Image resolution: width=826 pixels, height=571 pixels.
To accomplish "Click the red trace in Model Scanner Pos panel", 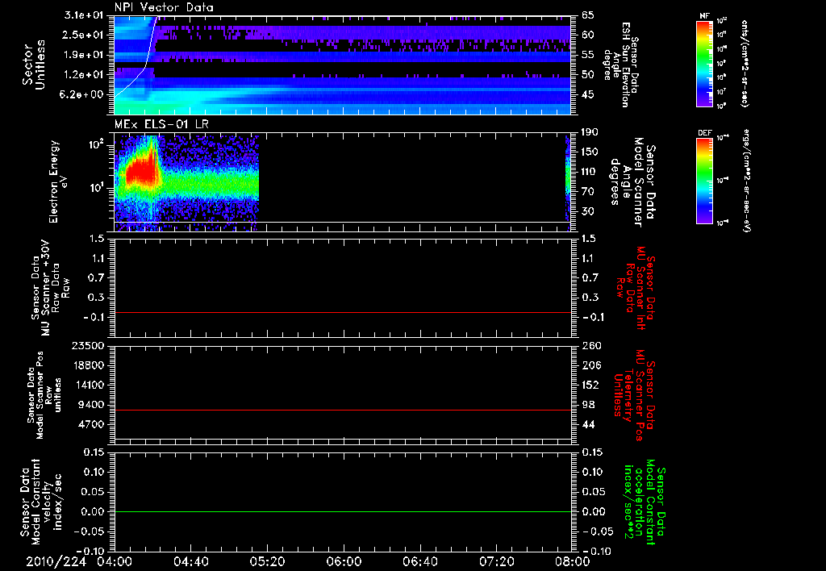I will tap(342, 410).
